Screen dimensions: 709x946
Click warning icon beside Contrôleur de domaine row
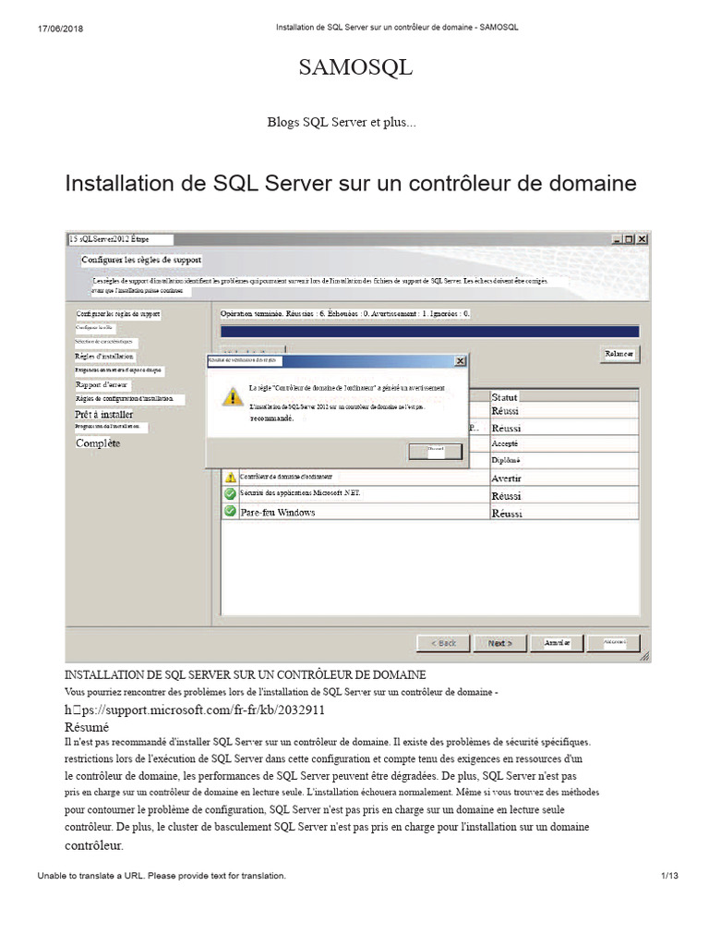pos(230,478)
